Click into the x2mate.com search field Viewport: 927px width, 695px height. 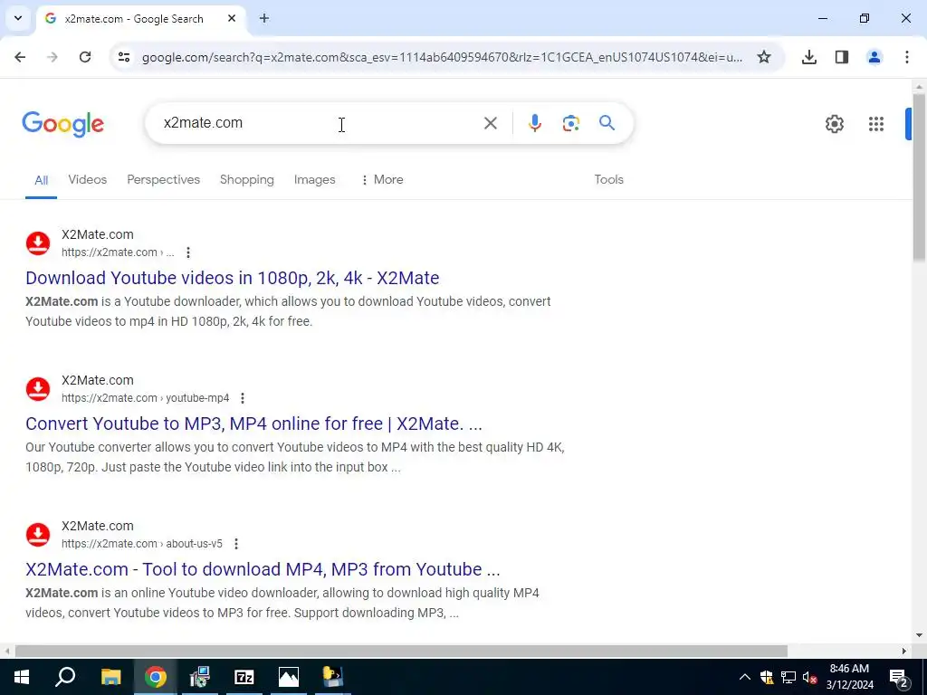pos(320,123)
